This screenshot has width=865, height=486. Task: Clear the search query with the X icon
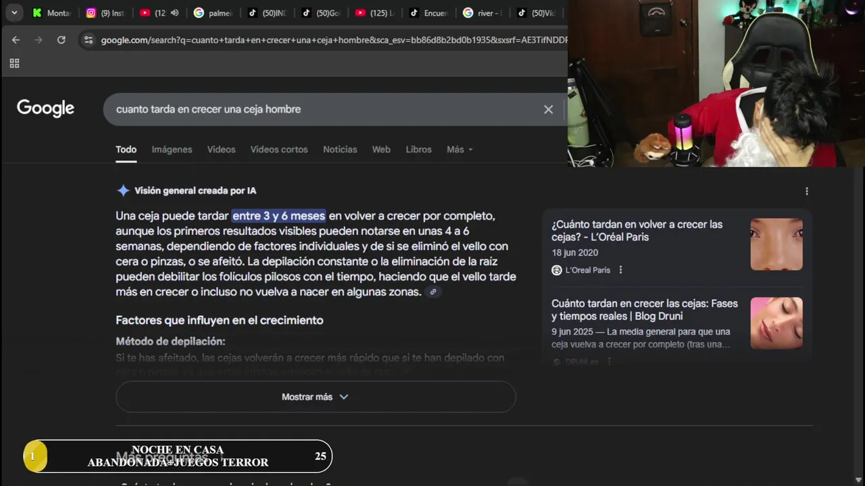click(548, 109)
